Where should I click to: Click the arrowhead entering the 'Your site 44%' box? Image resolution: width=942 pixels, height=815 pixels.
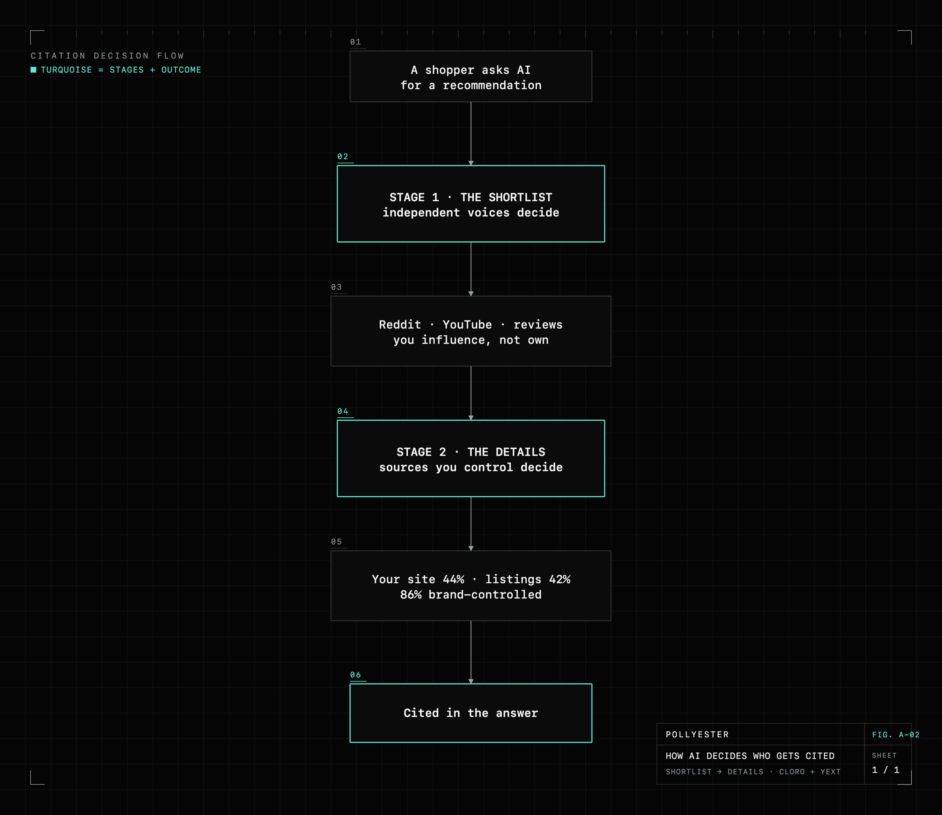coord(471,549)
